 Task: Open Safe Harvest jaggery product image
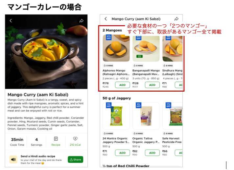click(x=172, y=116)
